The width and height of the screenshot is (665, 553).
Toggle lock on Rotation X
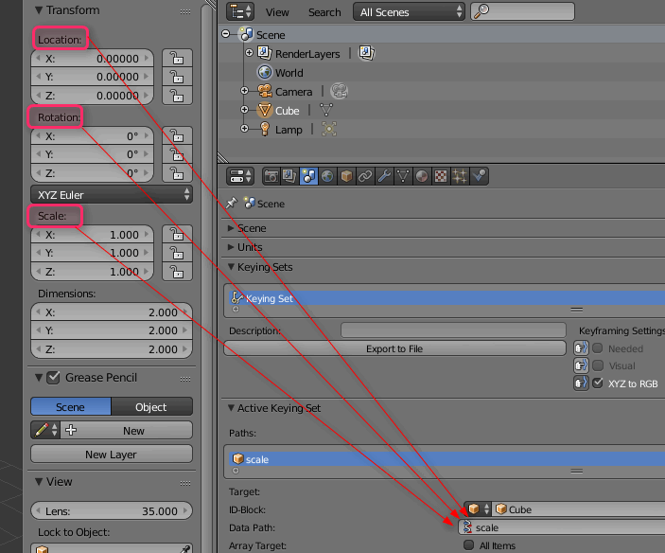[x=177, y=135]
